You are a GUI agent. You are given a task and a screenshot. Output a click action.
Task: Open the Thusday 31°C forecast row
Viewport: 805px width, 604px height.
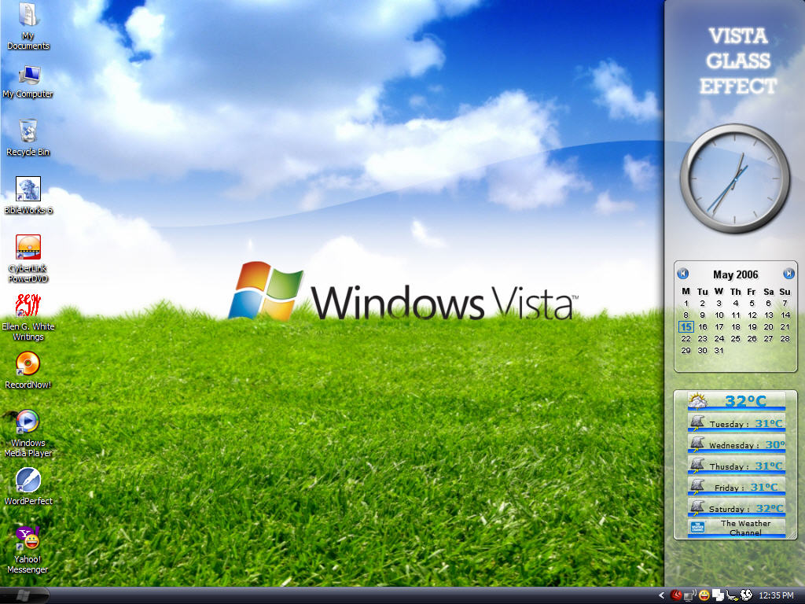click(736, 466)
